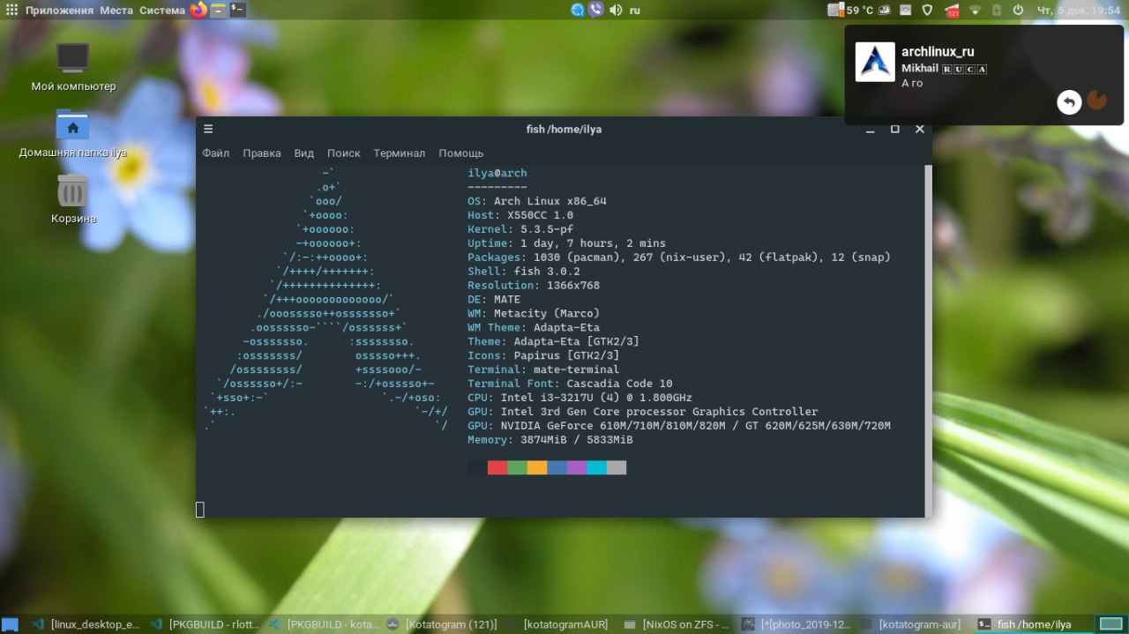Image resolution: width=1129 pixels, height=634 pixels.
Task: Open the clock showing Чт, 5 дек, 19:54
Action: click(1078, 10)
